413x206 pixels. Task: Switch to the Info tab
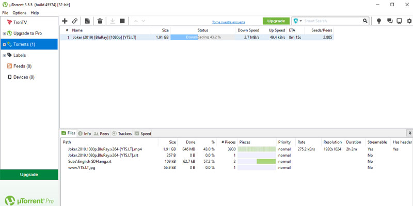tap(85, 133)
